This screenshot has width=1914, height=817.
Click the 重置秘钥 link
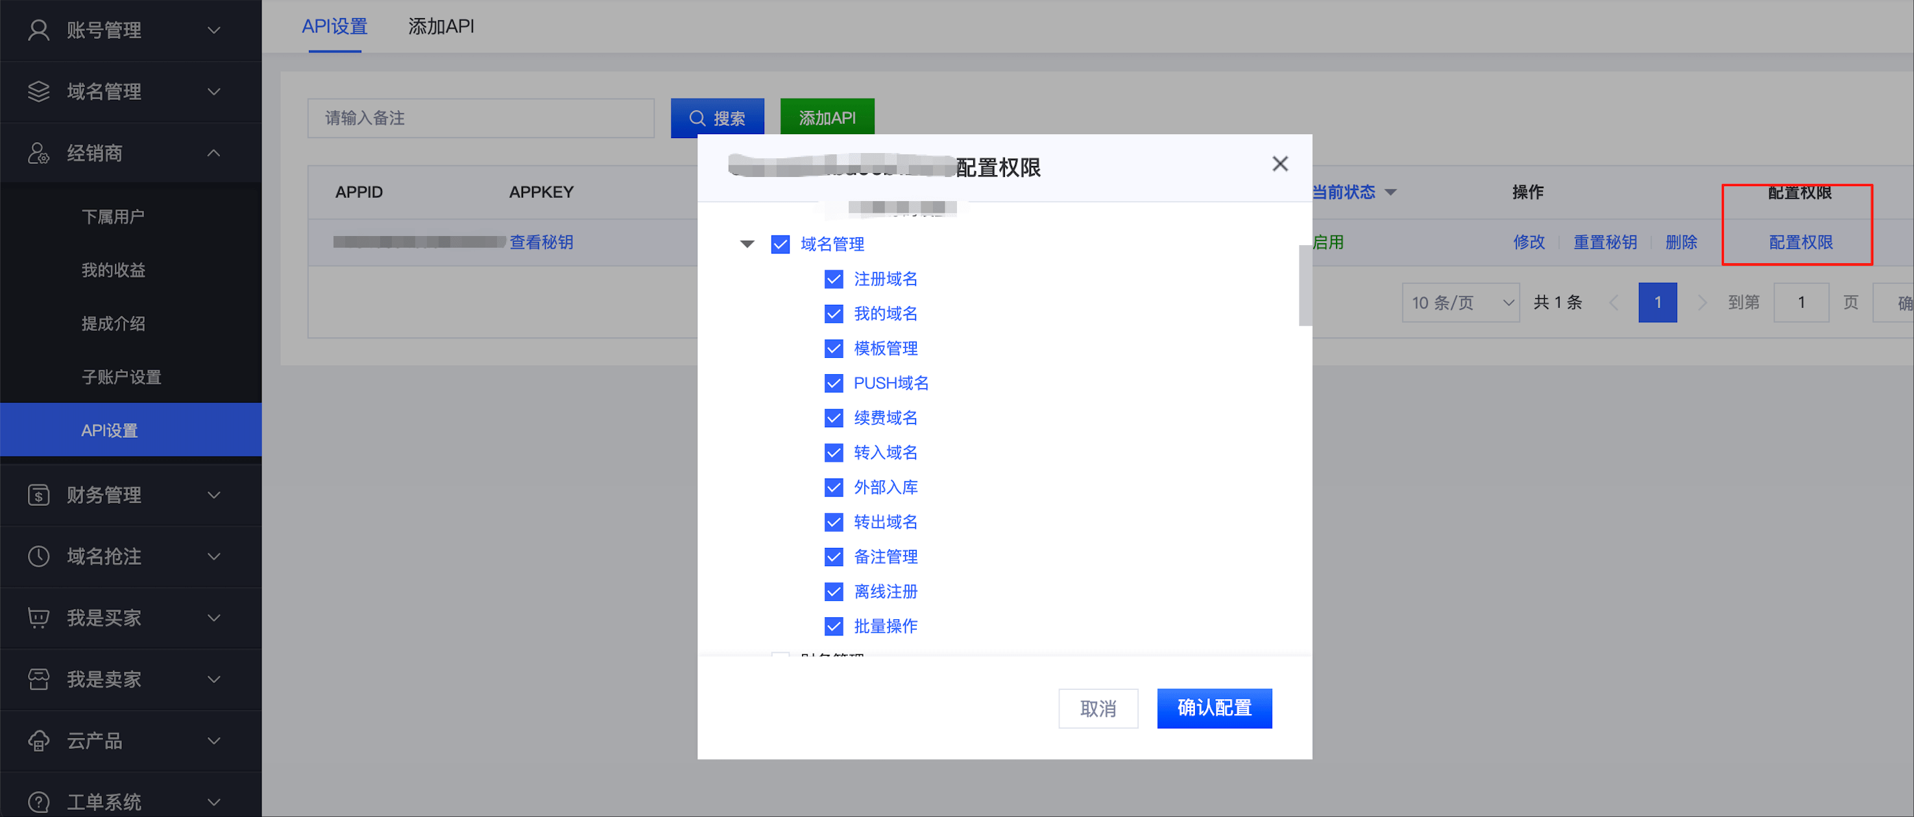click(1605, 242)
